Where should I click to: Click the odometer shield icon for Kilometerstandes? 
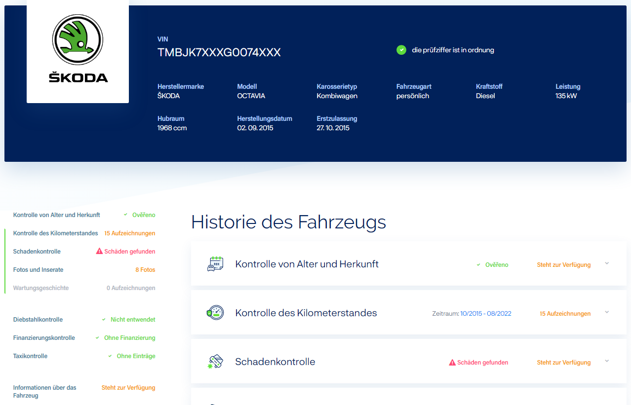pyautogui.click(x=215, y=313)
